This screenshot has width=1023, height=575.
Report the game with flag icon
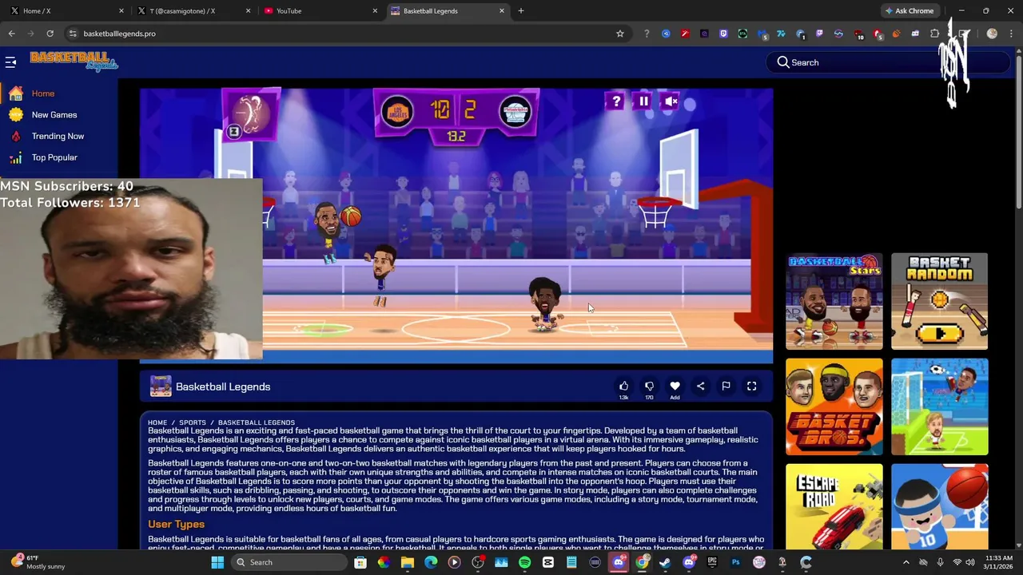[x=726, y=387]
